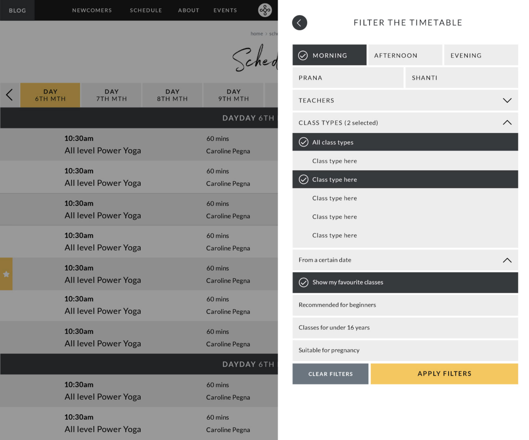This screenshot has height=440, width=529.
Task: Click the circular logo icon in header
Action: coord(265,10)
